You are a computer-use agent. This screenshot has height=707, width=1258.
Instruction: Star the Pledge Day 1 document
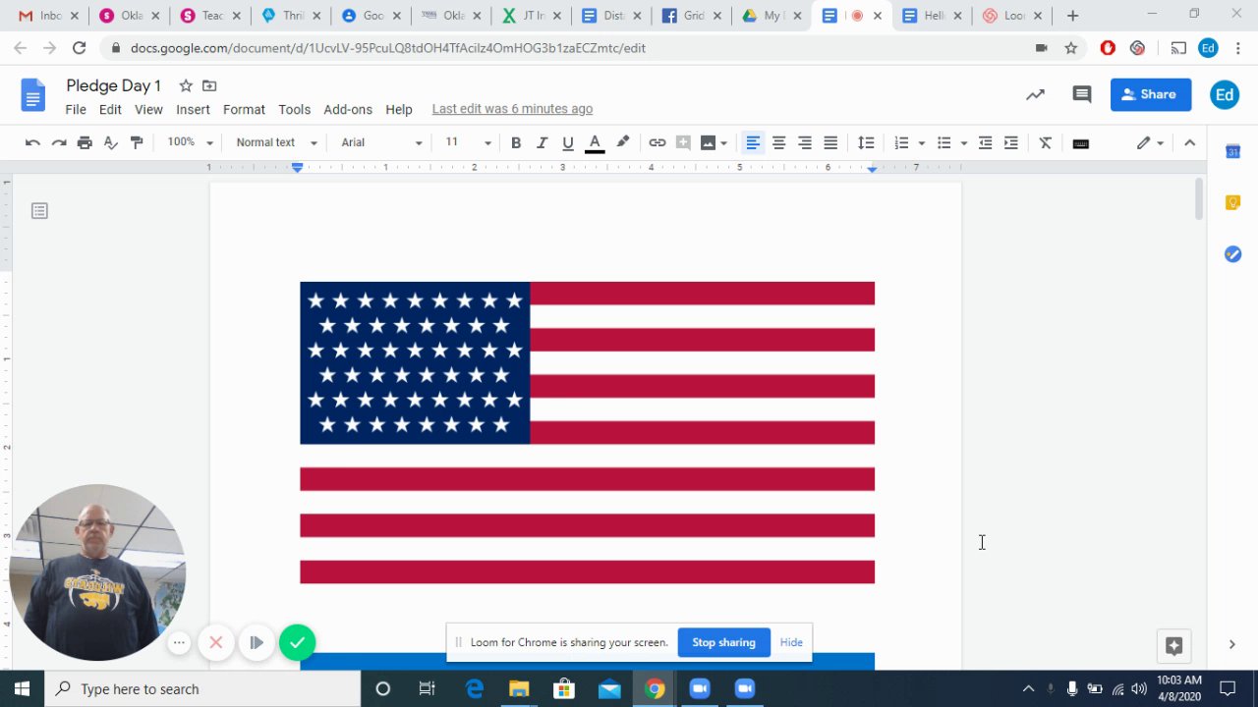click(186, 85)
